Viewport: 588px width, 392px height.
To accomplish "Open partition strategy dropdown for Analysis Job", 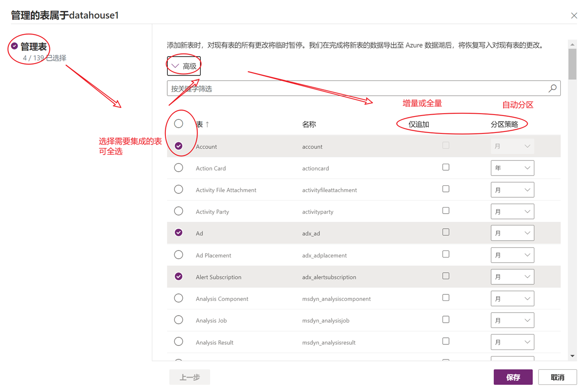I will point(512,320).
